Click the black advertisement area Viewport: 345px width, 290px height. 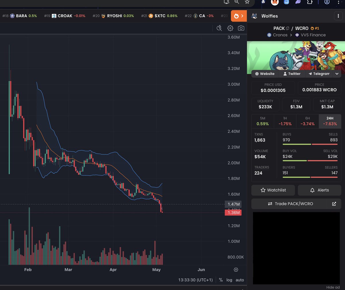click(296, 248)
